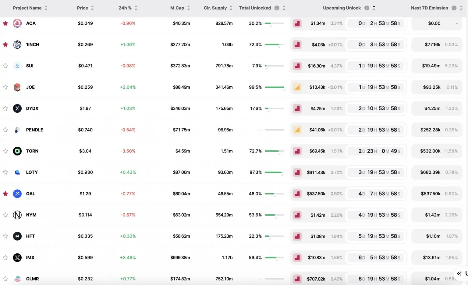This screenshot has width=468, height=285.
Task: Click the red unlock chart icon for DYDX
Action: 297,108
